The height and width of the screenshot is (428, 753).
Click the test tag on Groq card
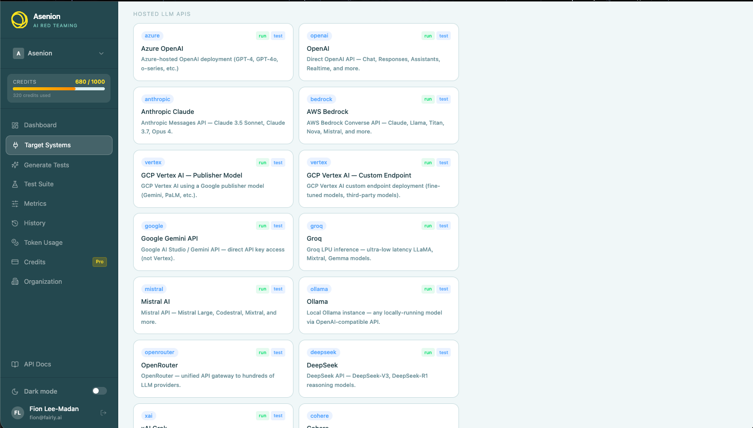click(x=444, y=226)
